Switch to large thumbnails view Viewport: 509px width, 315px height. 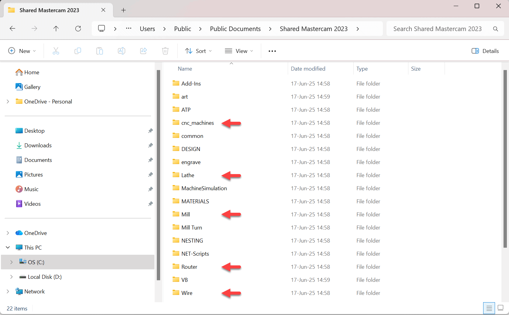click(501, 308)
